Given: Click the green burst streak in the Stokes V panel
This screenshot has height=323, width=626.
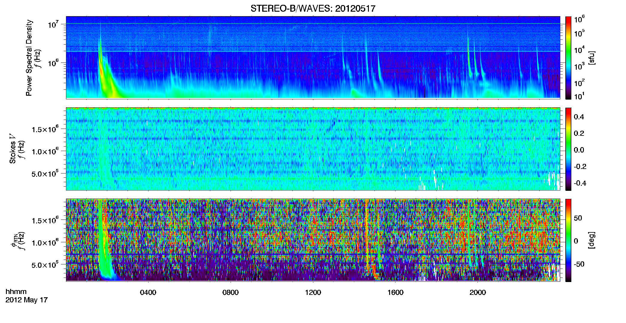Looking at the screenshot, I should 105,150.
